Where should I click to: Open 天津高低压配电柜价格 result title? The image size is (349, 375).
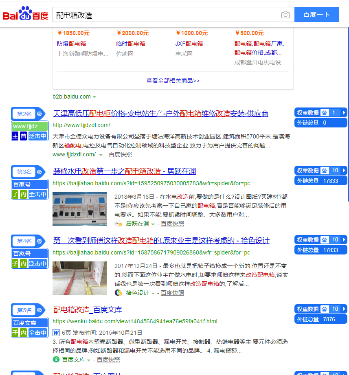[x=161, y=113]
